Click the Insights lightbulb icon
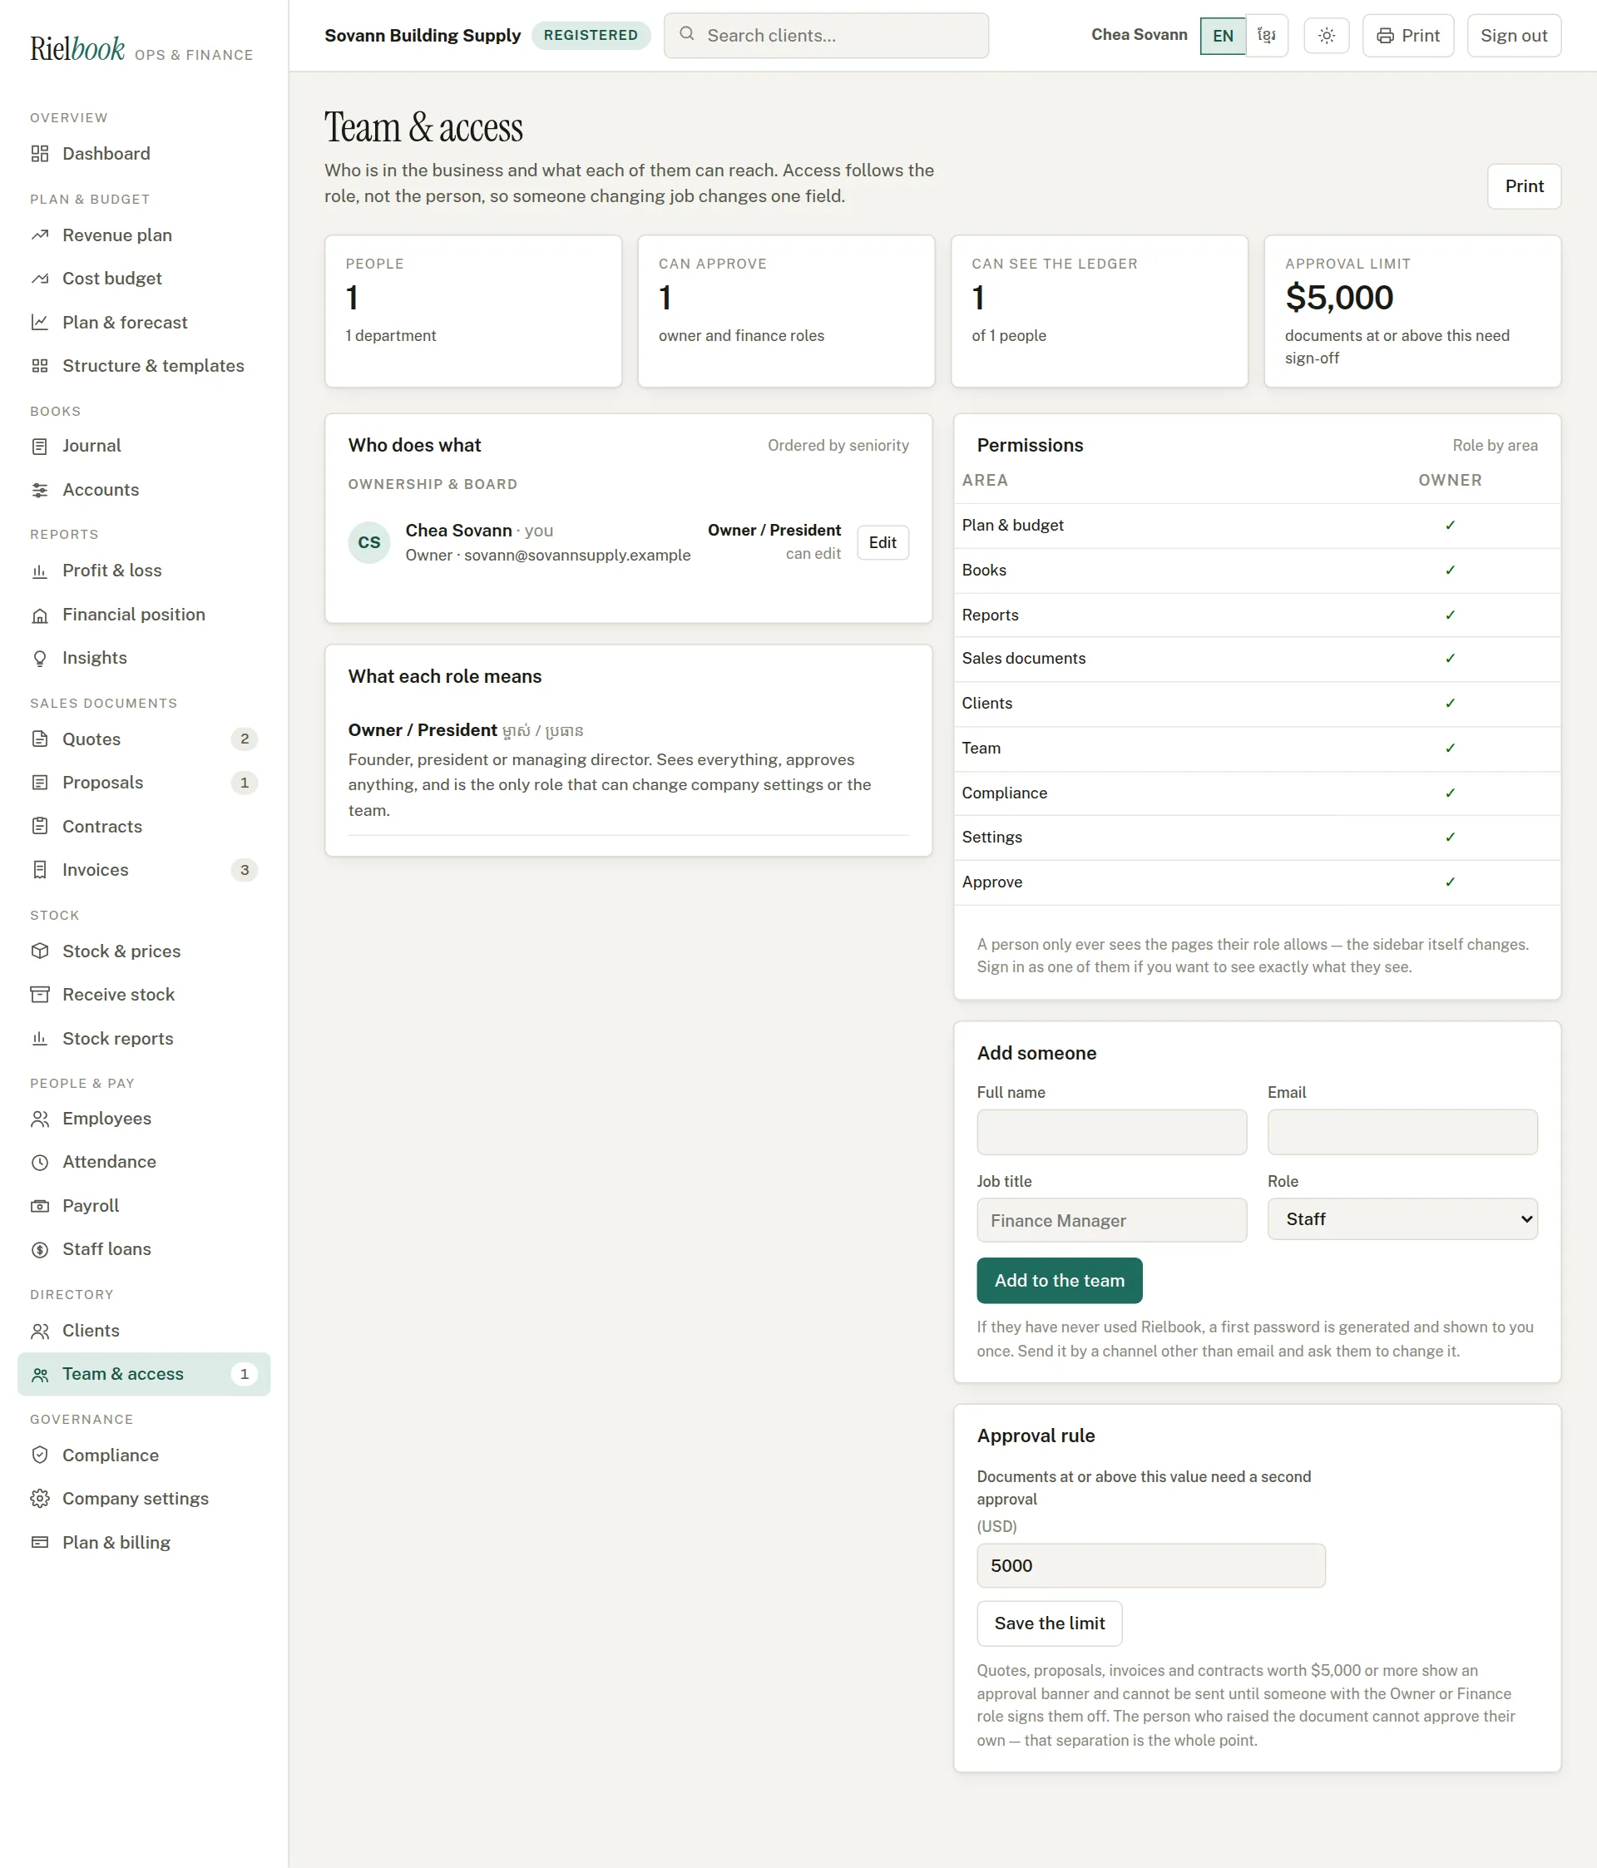The width and height of the screenshot is (1597, 1868). coord(40,658)
